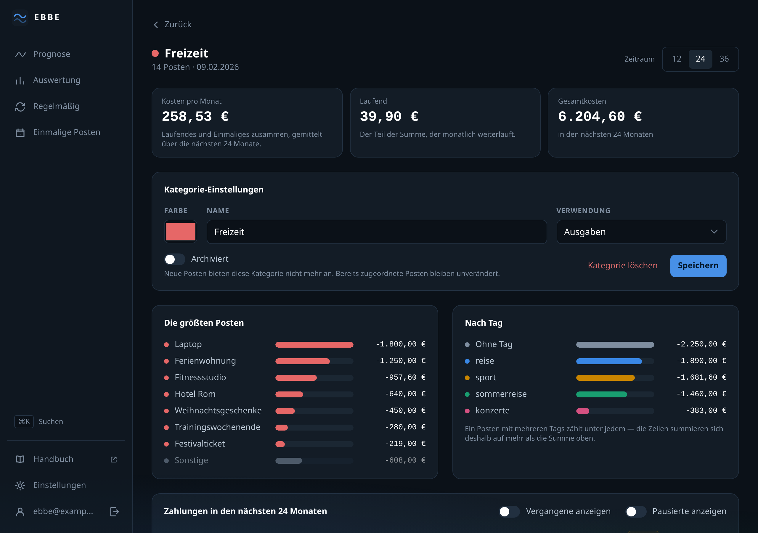Select Zeitraum 36 months
The width and height of the screenshot is (758, 533).
click(x=724, y=59)
